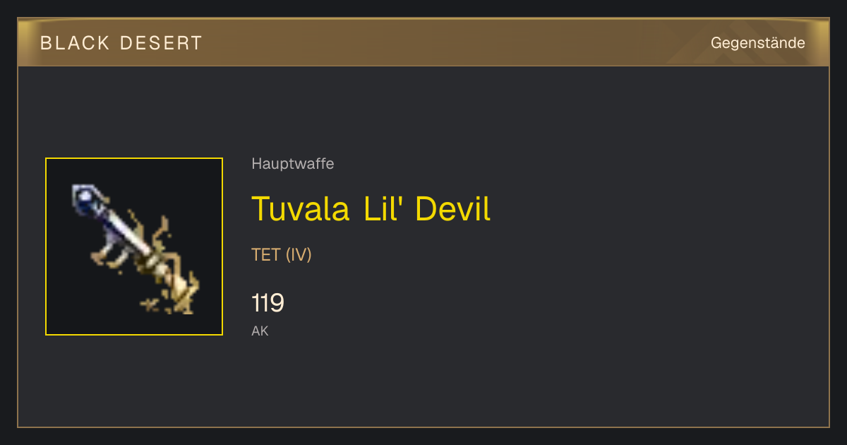
Task: Select the BLACK DESERT header title
Action: [121, 43]
